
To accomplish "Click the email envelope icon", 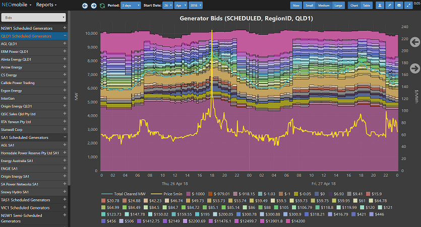I will coord(400,6).
